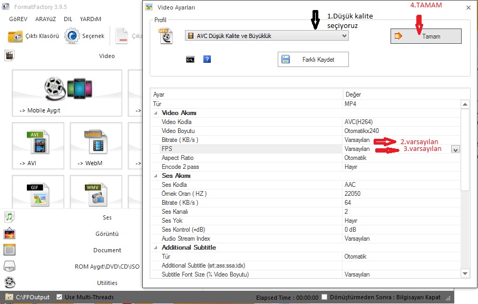Click the settings list scroll up arrow
Screen dimensions: 478x304
click(465, 104)
